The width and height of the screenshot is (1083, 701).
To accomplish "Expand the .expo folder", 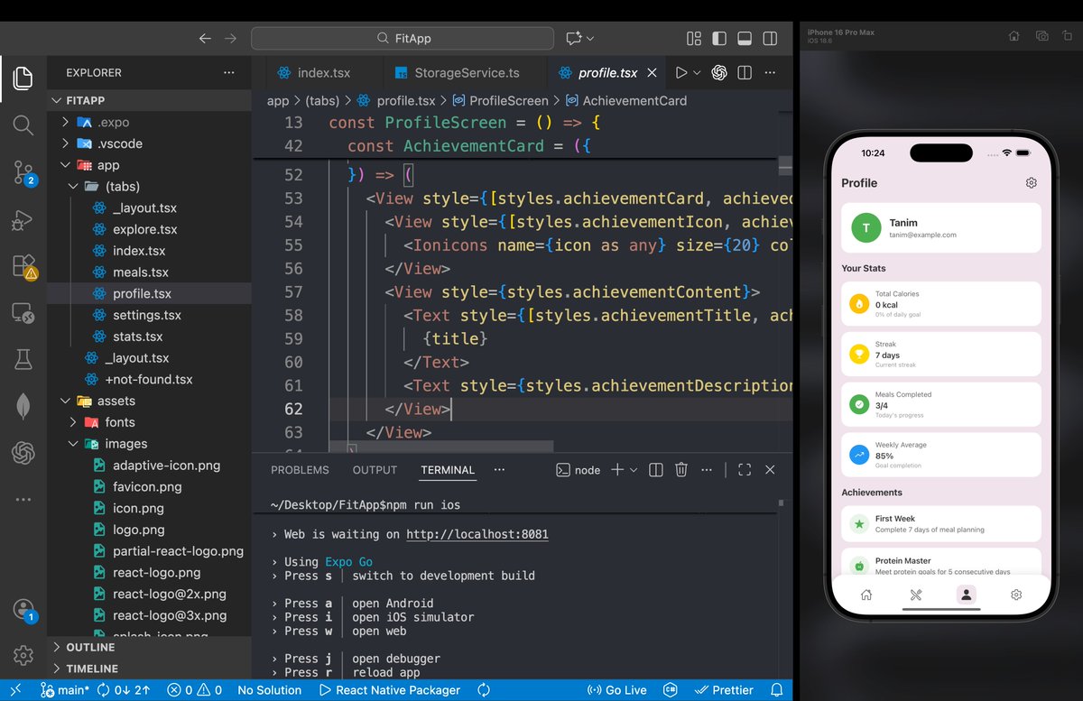I will pos(150,122).
